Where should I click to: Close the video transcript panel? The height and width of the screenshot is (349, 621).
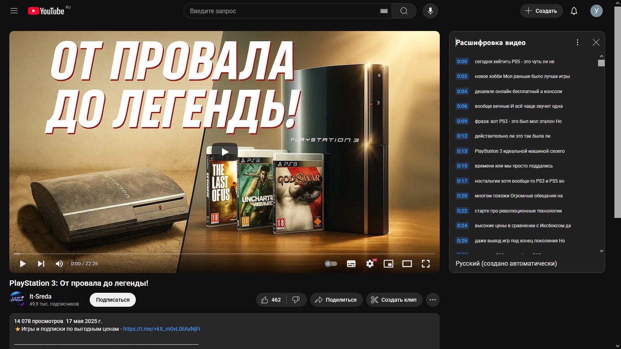click(596, 42)
